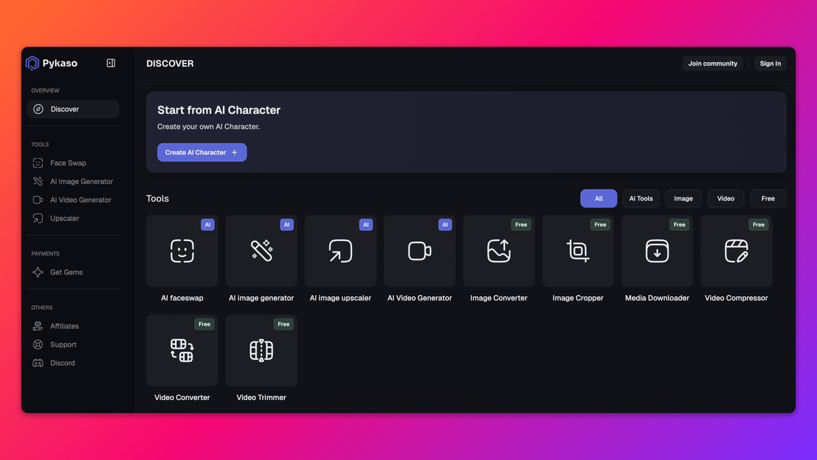Open the Video Converter tool
The width and height of the screenshot is (817, 460).
182,351
